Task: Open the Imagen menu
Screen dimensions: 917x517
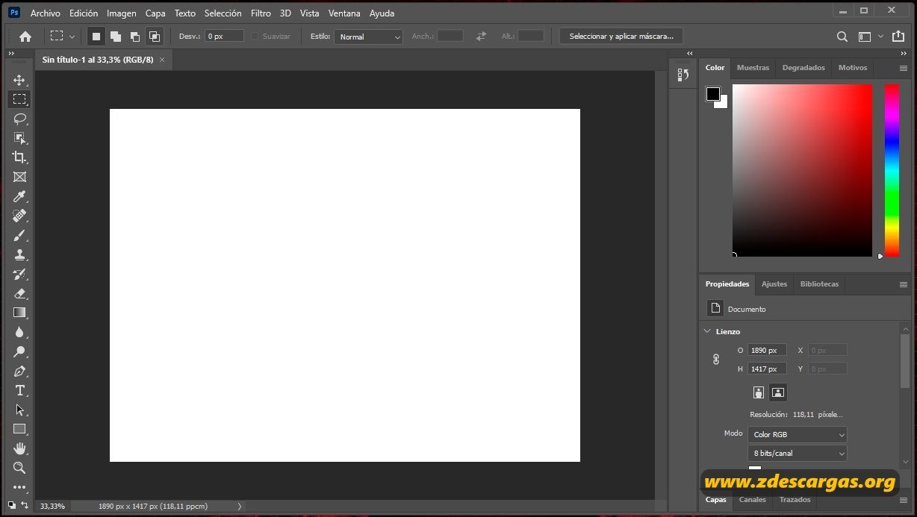Action: click(122, 13)
